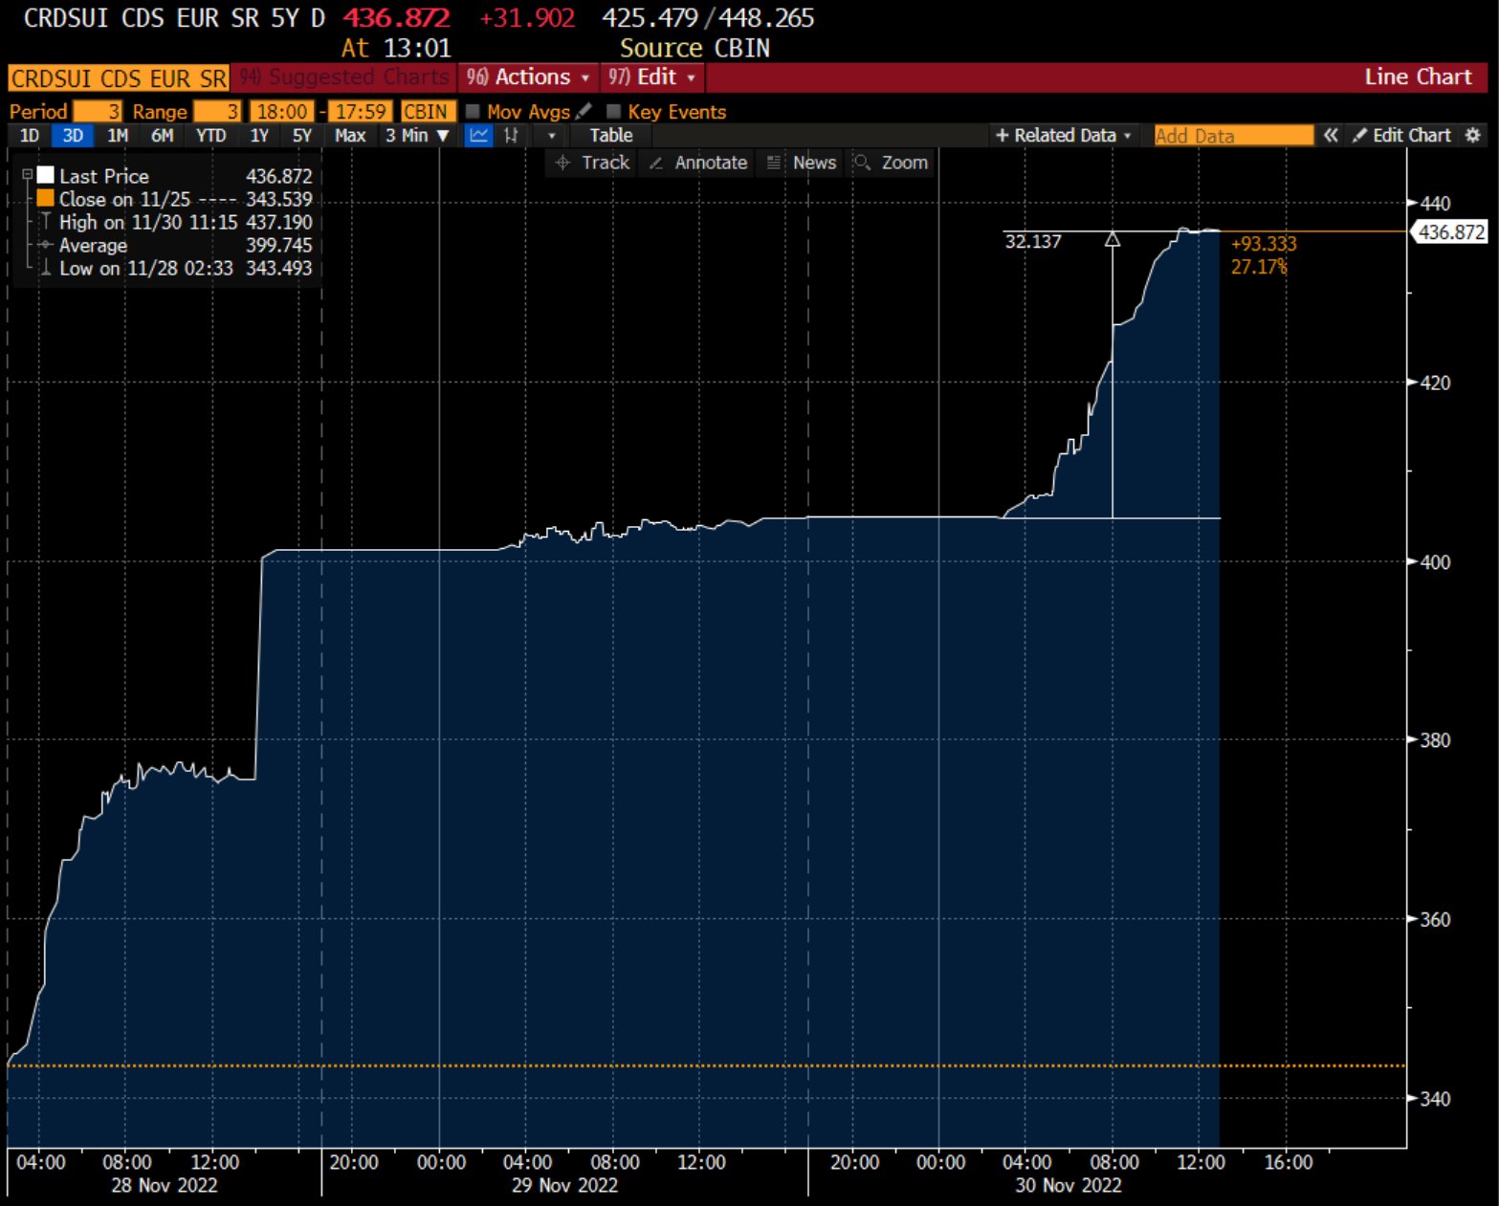Viewport: 1499px width, 1206px height.
Task: Open the Table view
Action: [x=610, y=136]
